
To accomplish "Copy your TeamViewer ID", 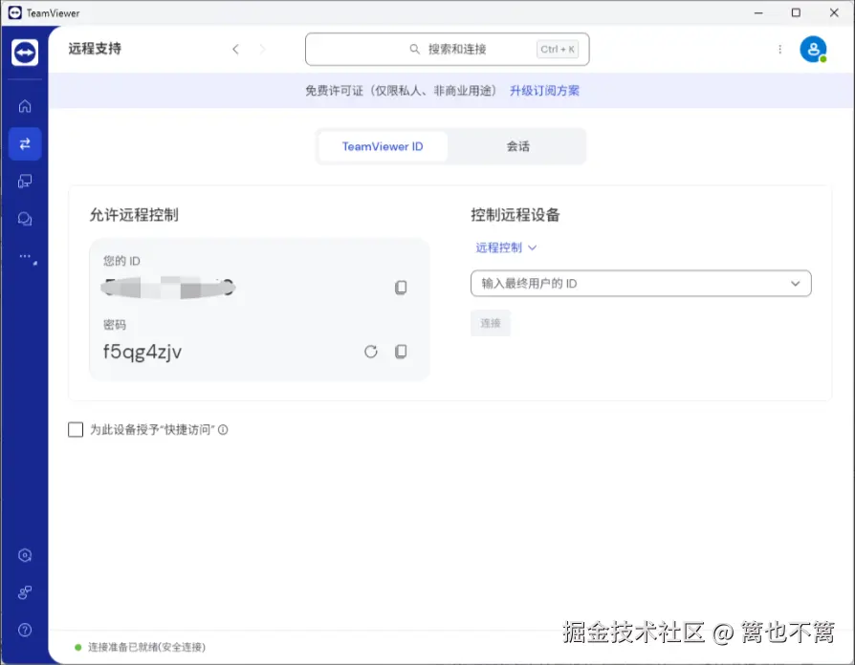I will click(401, 287).
